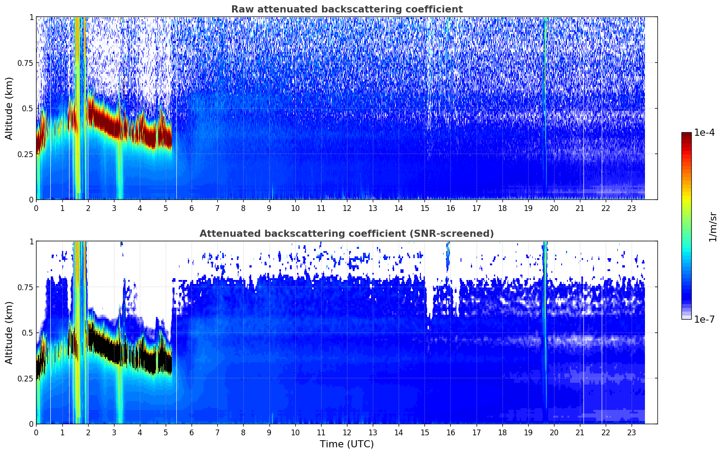Click time tick '18' under the raw plot
722x454 pixels.
pyautogui.click(x=502, y=208)
